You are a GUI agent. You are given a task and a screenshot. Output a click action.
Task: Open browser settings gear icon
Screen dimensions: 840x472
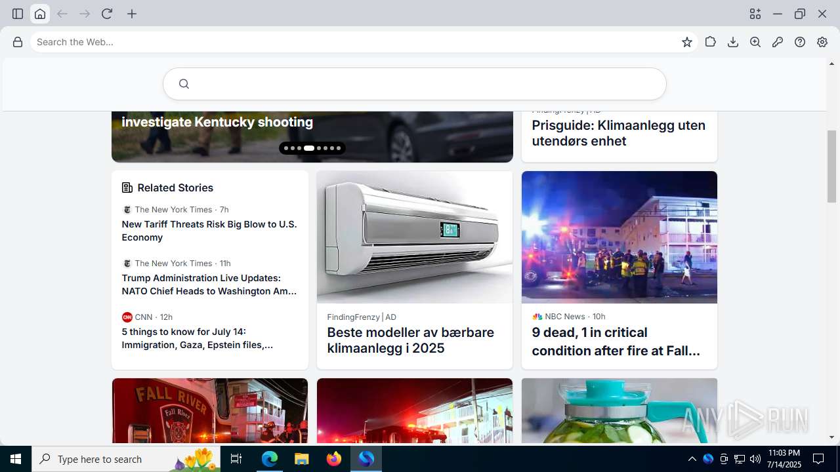coord(822,42)
